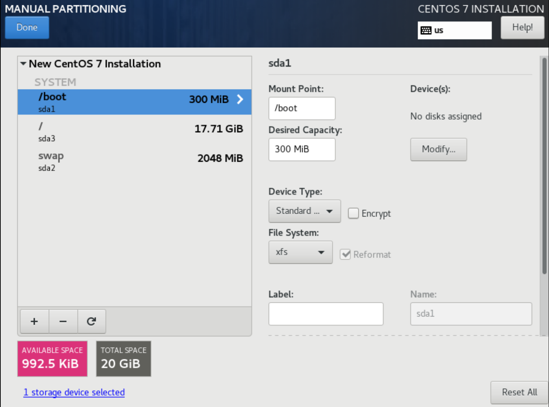The image size is (549, 407).
Task: Collapse the New CentOS 7 Installation section
Action: 24,64
